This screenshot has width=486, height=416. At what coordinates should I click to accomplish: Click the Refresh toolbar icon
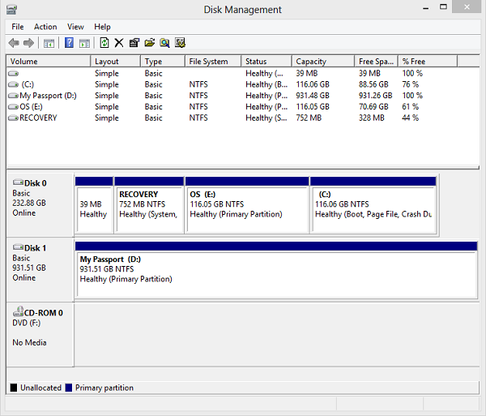click(104, 43)
